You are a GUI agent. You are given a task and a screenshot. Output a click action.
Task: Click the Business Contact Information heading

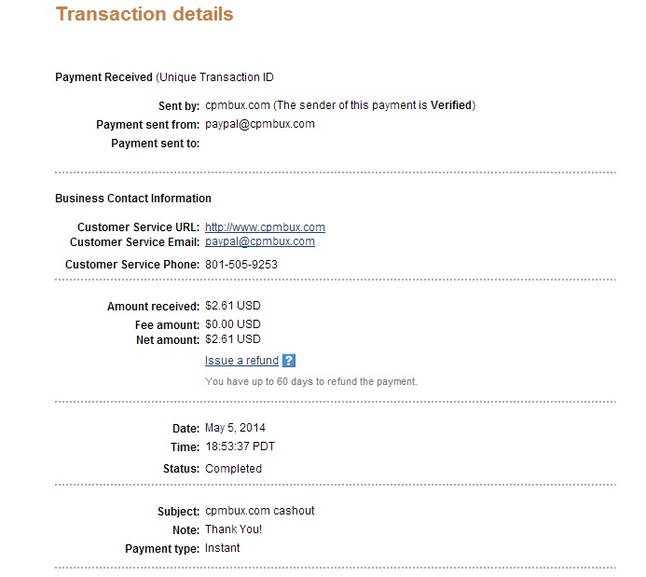[133, 199]
